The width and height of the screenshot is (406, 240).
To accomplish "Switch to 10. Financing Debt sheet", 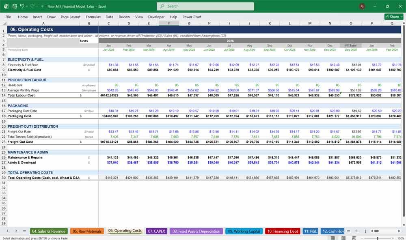I will 283,231.
